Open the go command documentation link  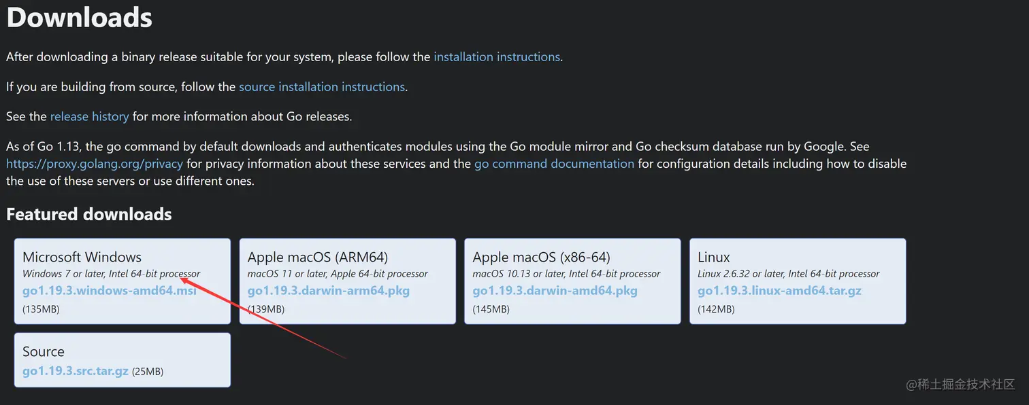click(554, 164)
